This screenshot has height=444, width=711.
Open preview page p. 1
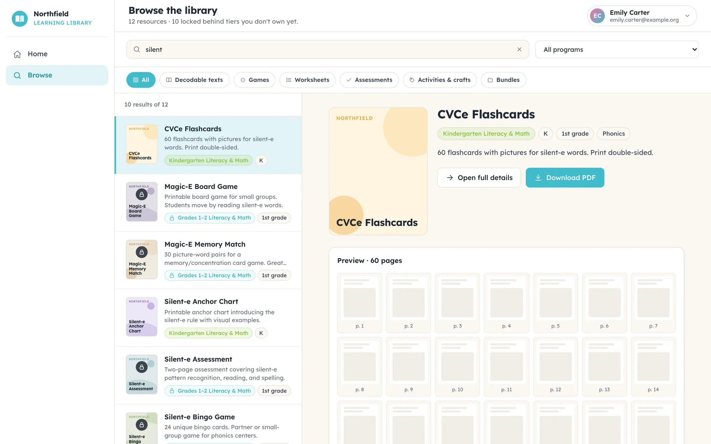click(359, 303)
